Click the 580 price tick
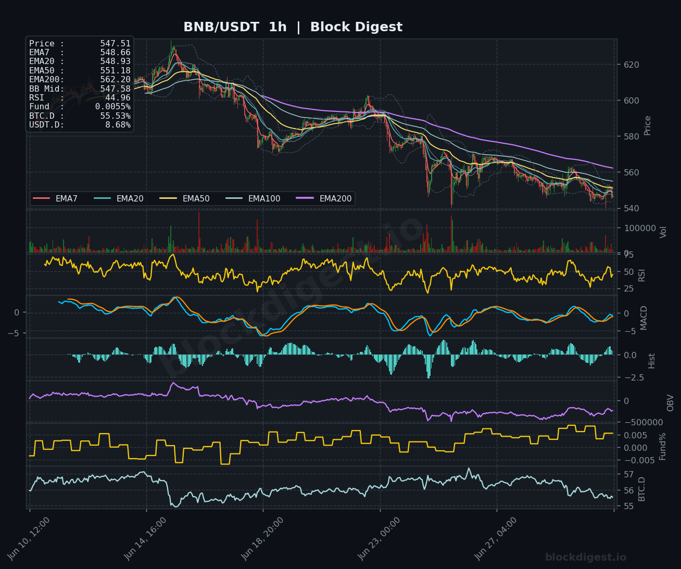The height and width of the screenshot is (569, 681). [x=631, y=137]
